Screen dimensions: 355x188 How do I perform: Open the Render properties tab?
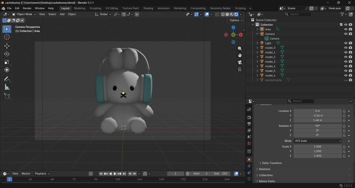(x=249, y=117)
